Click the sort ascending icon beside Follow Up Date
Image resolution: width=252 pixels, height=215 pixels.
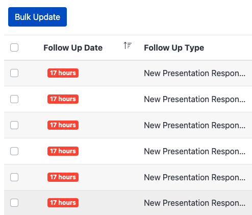(128, 45)
